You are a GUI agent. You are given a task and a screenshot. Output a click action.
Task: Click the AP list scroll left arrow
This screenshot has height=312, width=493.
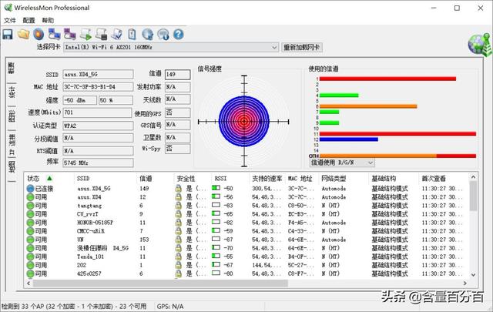29,283
